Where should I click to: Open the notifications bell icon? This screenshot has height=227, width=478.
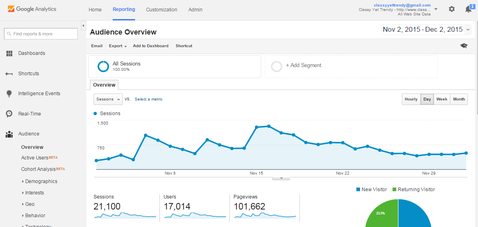(468, 9)
